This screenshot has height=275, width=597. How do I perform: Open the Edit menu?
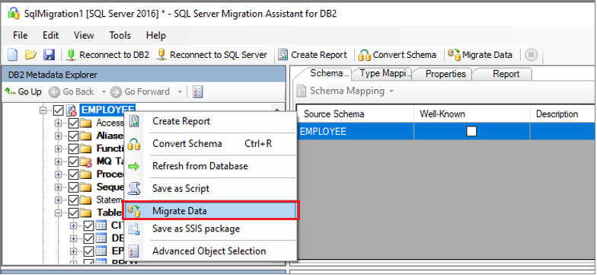[50, 35]
